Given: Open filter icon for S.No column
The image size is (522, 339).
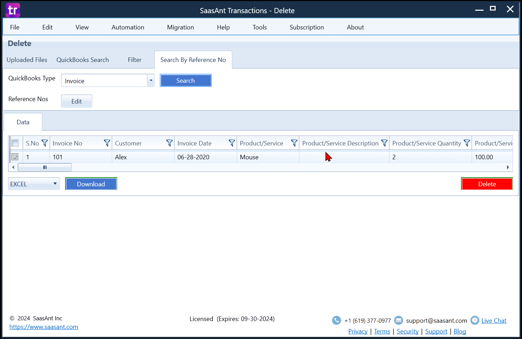Looking at the screenshot, I should click(45, 143).
